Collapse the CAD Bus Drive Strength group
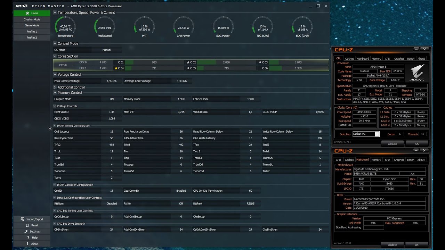This screenshot has height=250, width=445. [x=55, y=224]
